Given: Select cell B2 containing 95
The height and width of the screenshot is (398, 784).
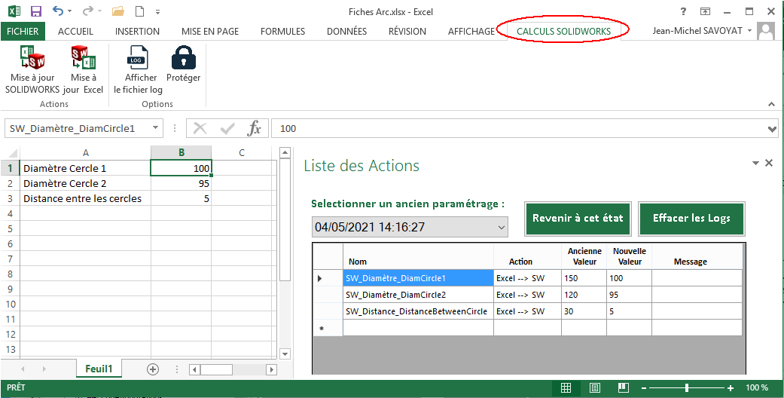Looking at the screenshot, I should 181,183.
